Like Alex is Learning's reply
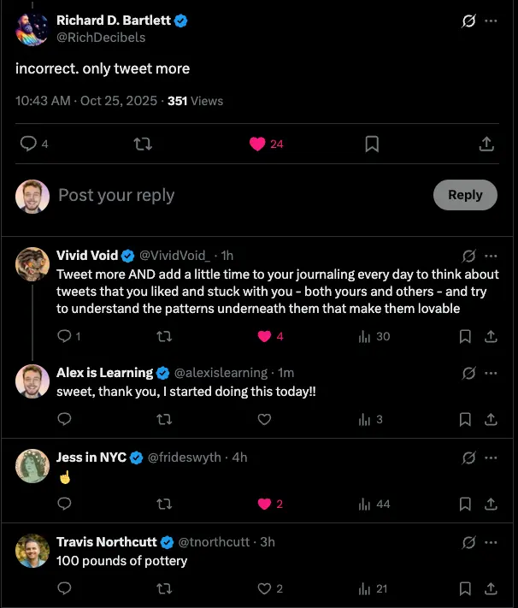 pyautogui.click(x=264, y=419)
